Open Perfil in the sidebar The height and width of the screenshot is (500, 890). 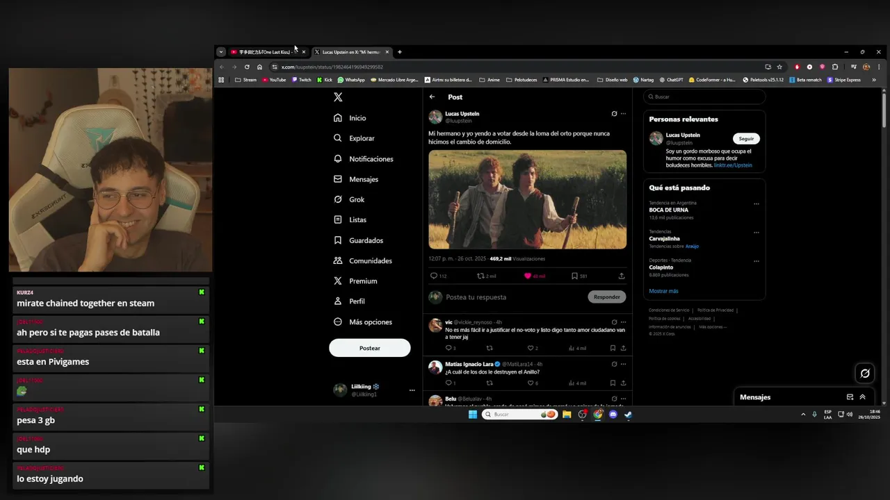(x=349, y=301)
